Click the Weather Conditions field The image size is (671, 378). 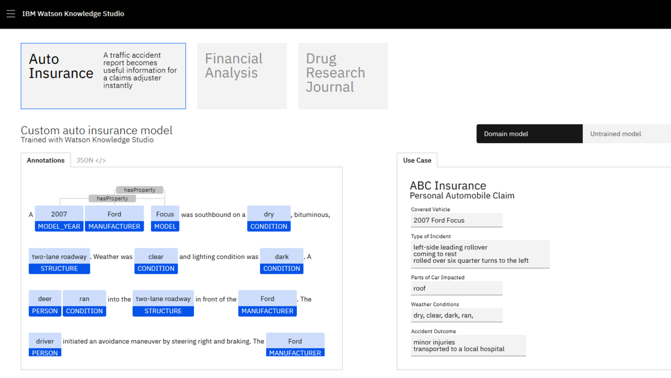click(x=456, y=315)
